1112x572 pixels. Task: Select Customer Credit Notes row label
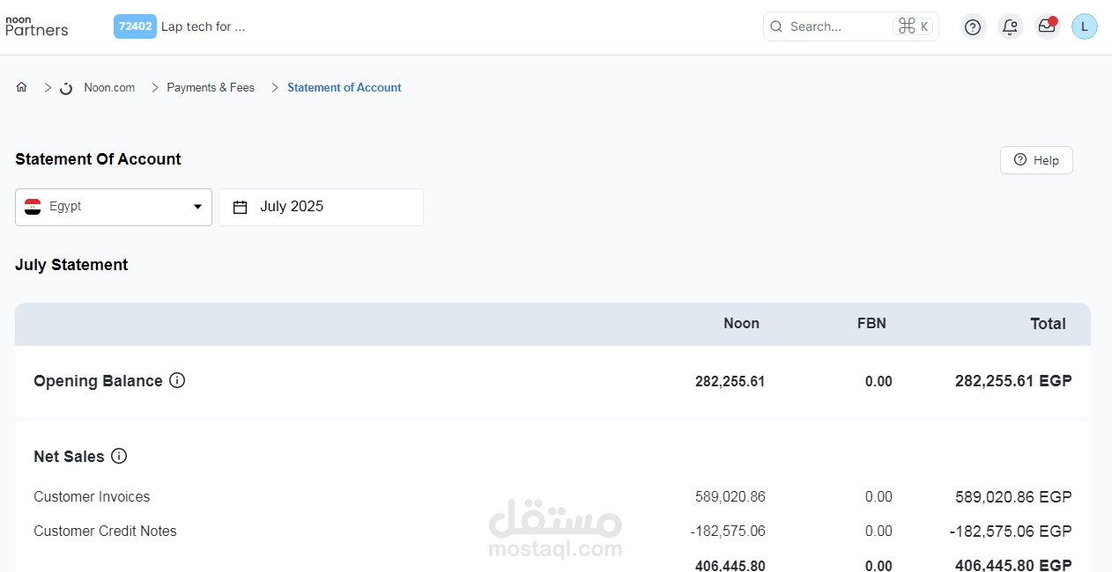pos(105,531)
